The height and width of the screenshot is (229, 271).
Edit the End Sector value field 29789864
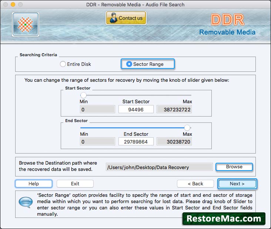pyautogui.click(x=136, y=142)
